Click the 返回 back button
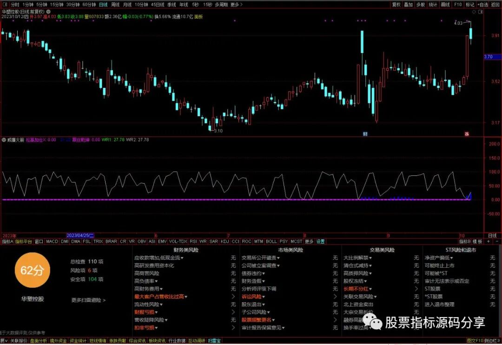Image resolution: width=502 pixels, height=345 pixels. [x=495, y=5]
